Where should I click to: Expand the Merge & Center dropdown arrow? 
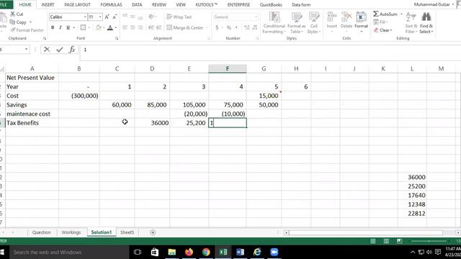(x=207, y=27)
